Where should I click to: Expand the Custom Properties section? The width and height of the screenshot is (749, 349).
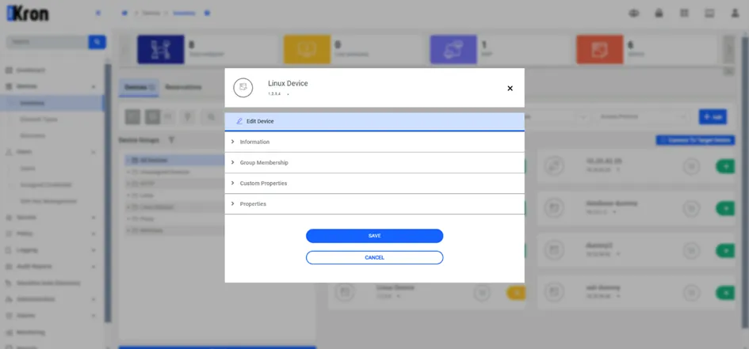tap(374, 183)
